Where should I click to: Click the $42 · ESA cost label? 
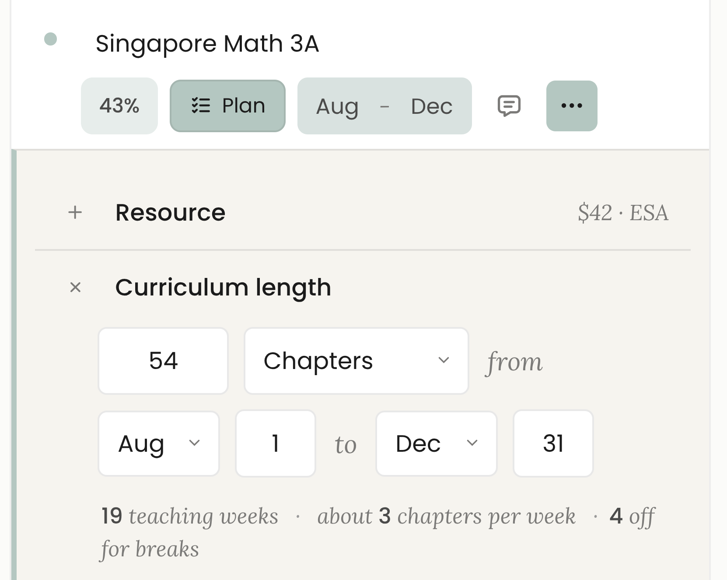pyautogui.click(x=623, y=213)
